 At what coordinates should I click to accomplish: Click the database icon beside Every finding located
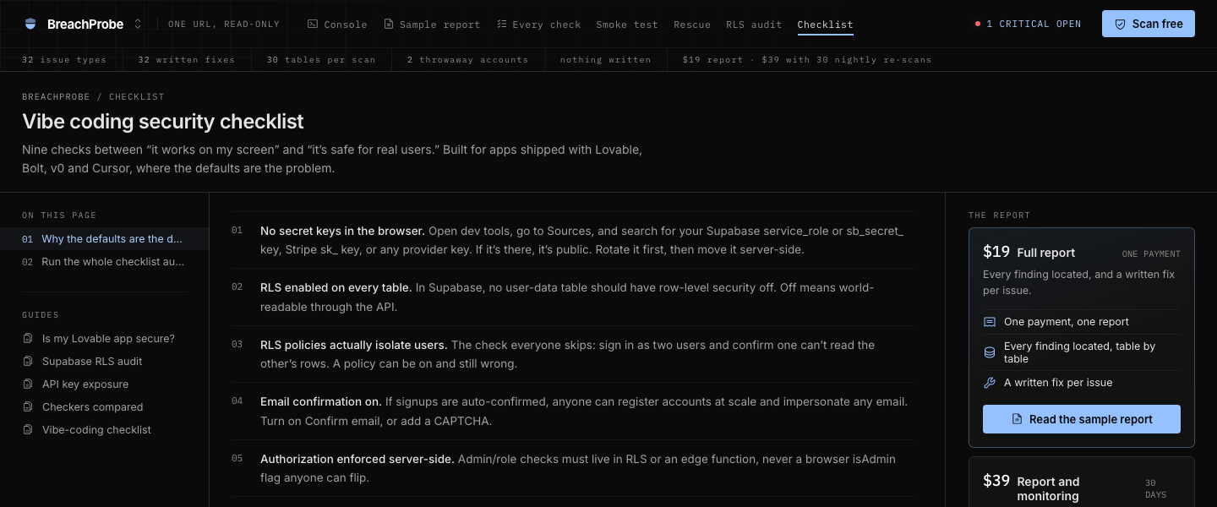tap(990, 352)
